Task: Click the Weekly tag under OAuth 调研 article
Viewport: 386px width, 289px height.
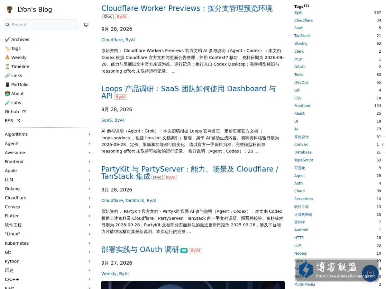Action: (109, 274)
